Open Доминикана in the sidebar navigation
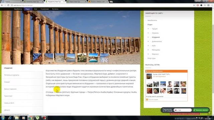 pyautogui.click(x=157, y=41)
